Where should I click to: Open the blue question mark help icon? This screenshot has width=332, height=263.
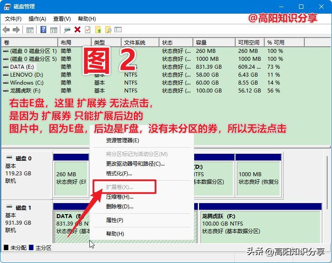(x=44, y=30)
